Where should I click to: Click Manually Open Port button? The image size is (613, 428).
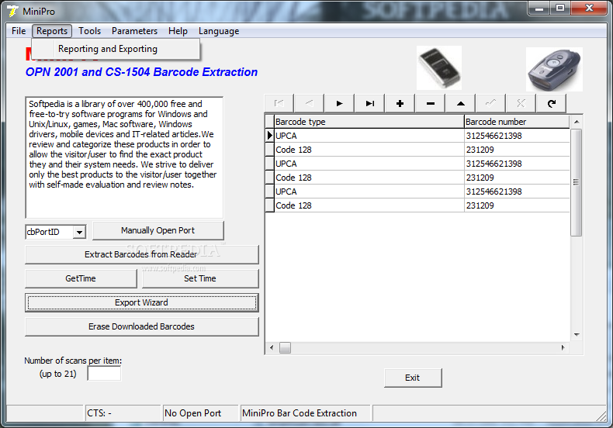tap(158, 230)
